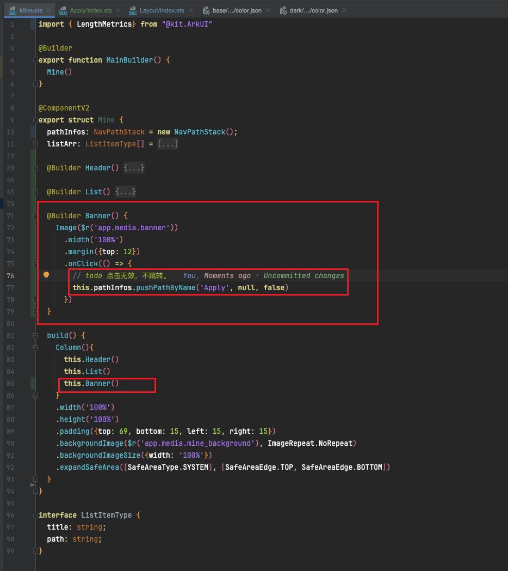The width and height of the screenshot is (508, 571).
Task: Switch to the base/.../color.json tab
Action: click(237, 10)
